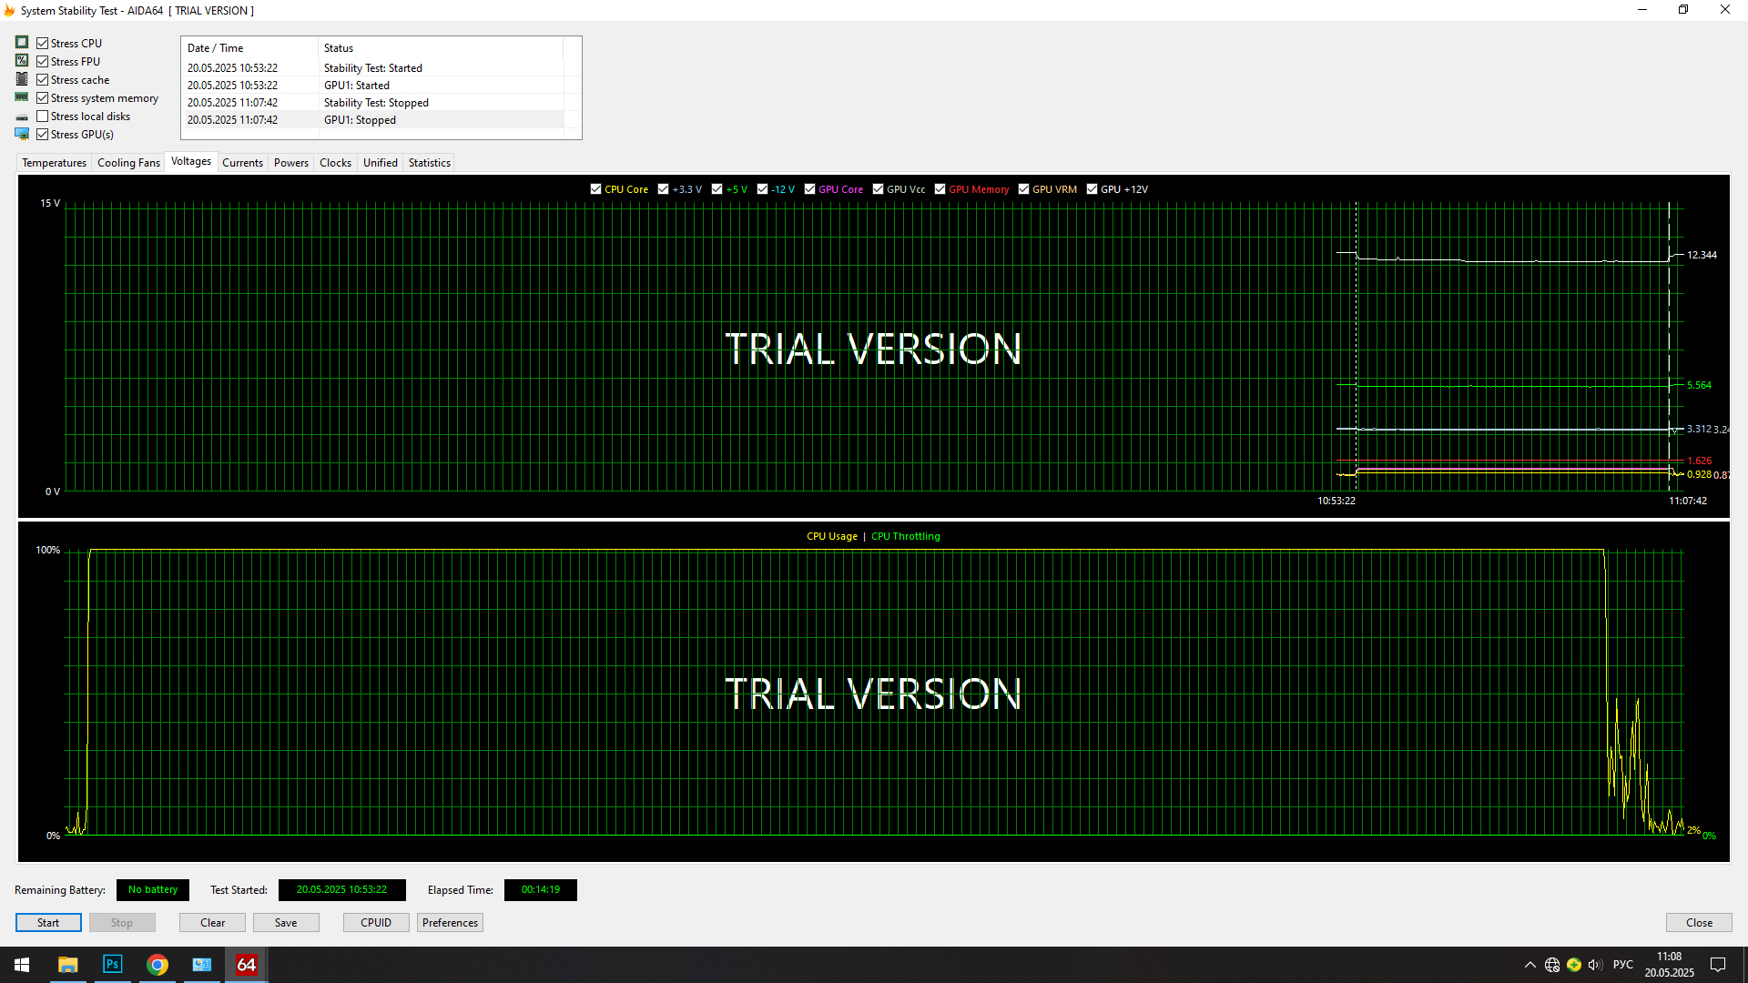Screen dimensions: 1748x983
Task: Click the 'No battery' status field
Action: tap(153, 890)
